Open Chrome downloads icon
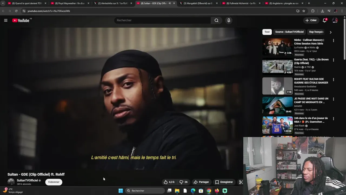 (x=322, y=11)
